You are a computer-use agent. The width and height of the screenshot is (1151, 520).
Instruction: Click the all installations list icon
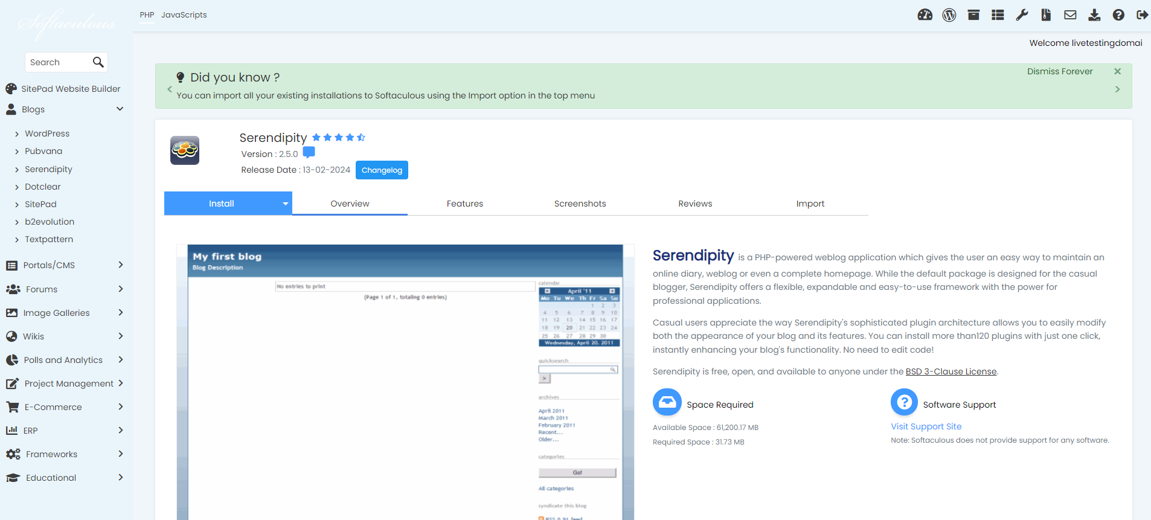998,15
